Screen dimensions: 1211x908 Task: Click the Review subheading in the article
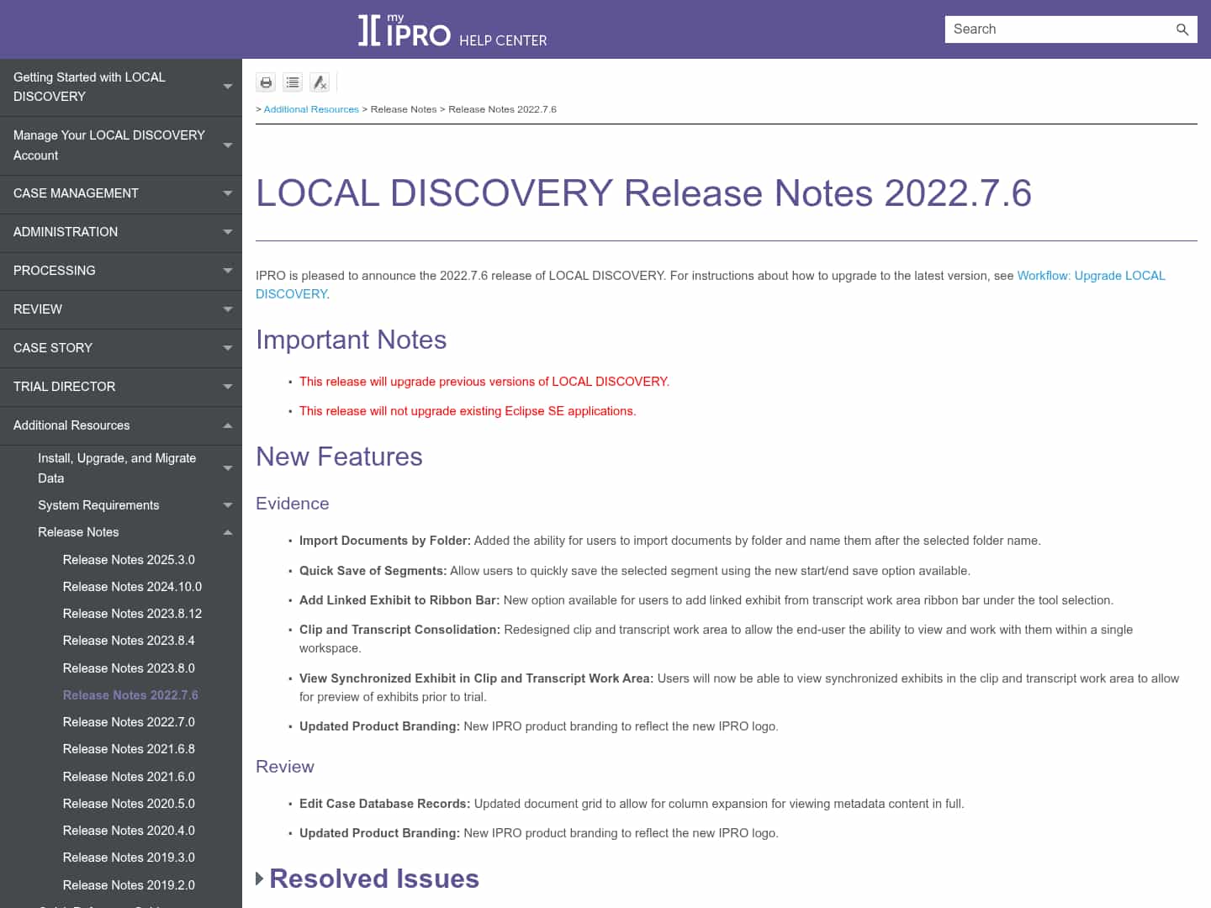285,767
